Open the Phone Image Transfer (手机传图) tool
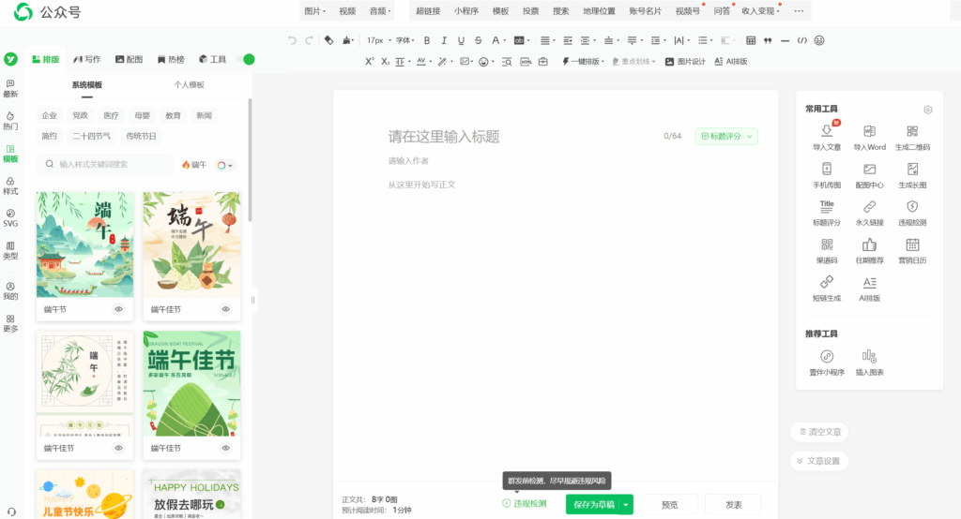Image resolution: width=961 pixels, height=519 pixels. [x=827, y=175]
